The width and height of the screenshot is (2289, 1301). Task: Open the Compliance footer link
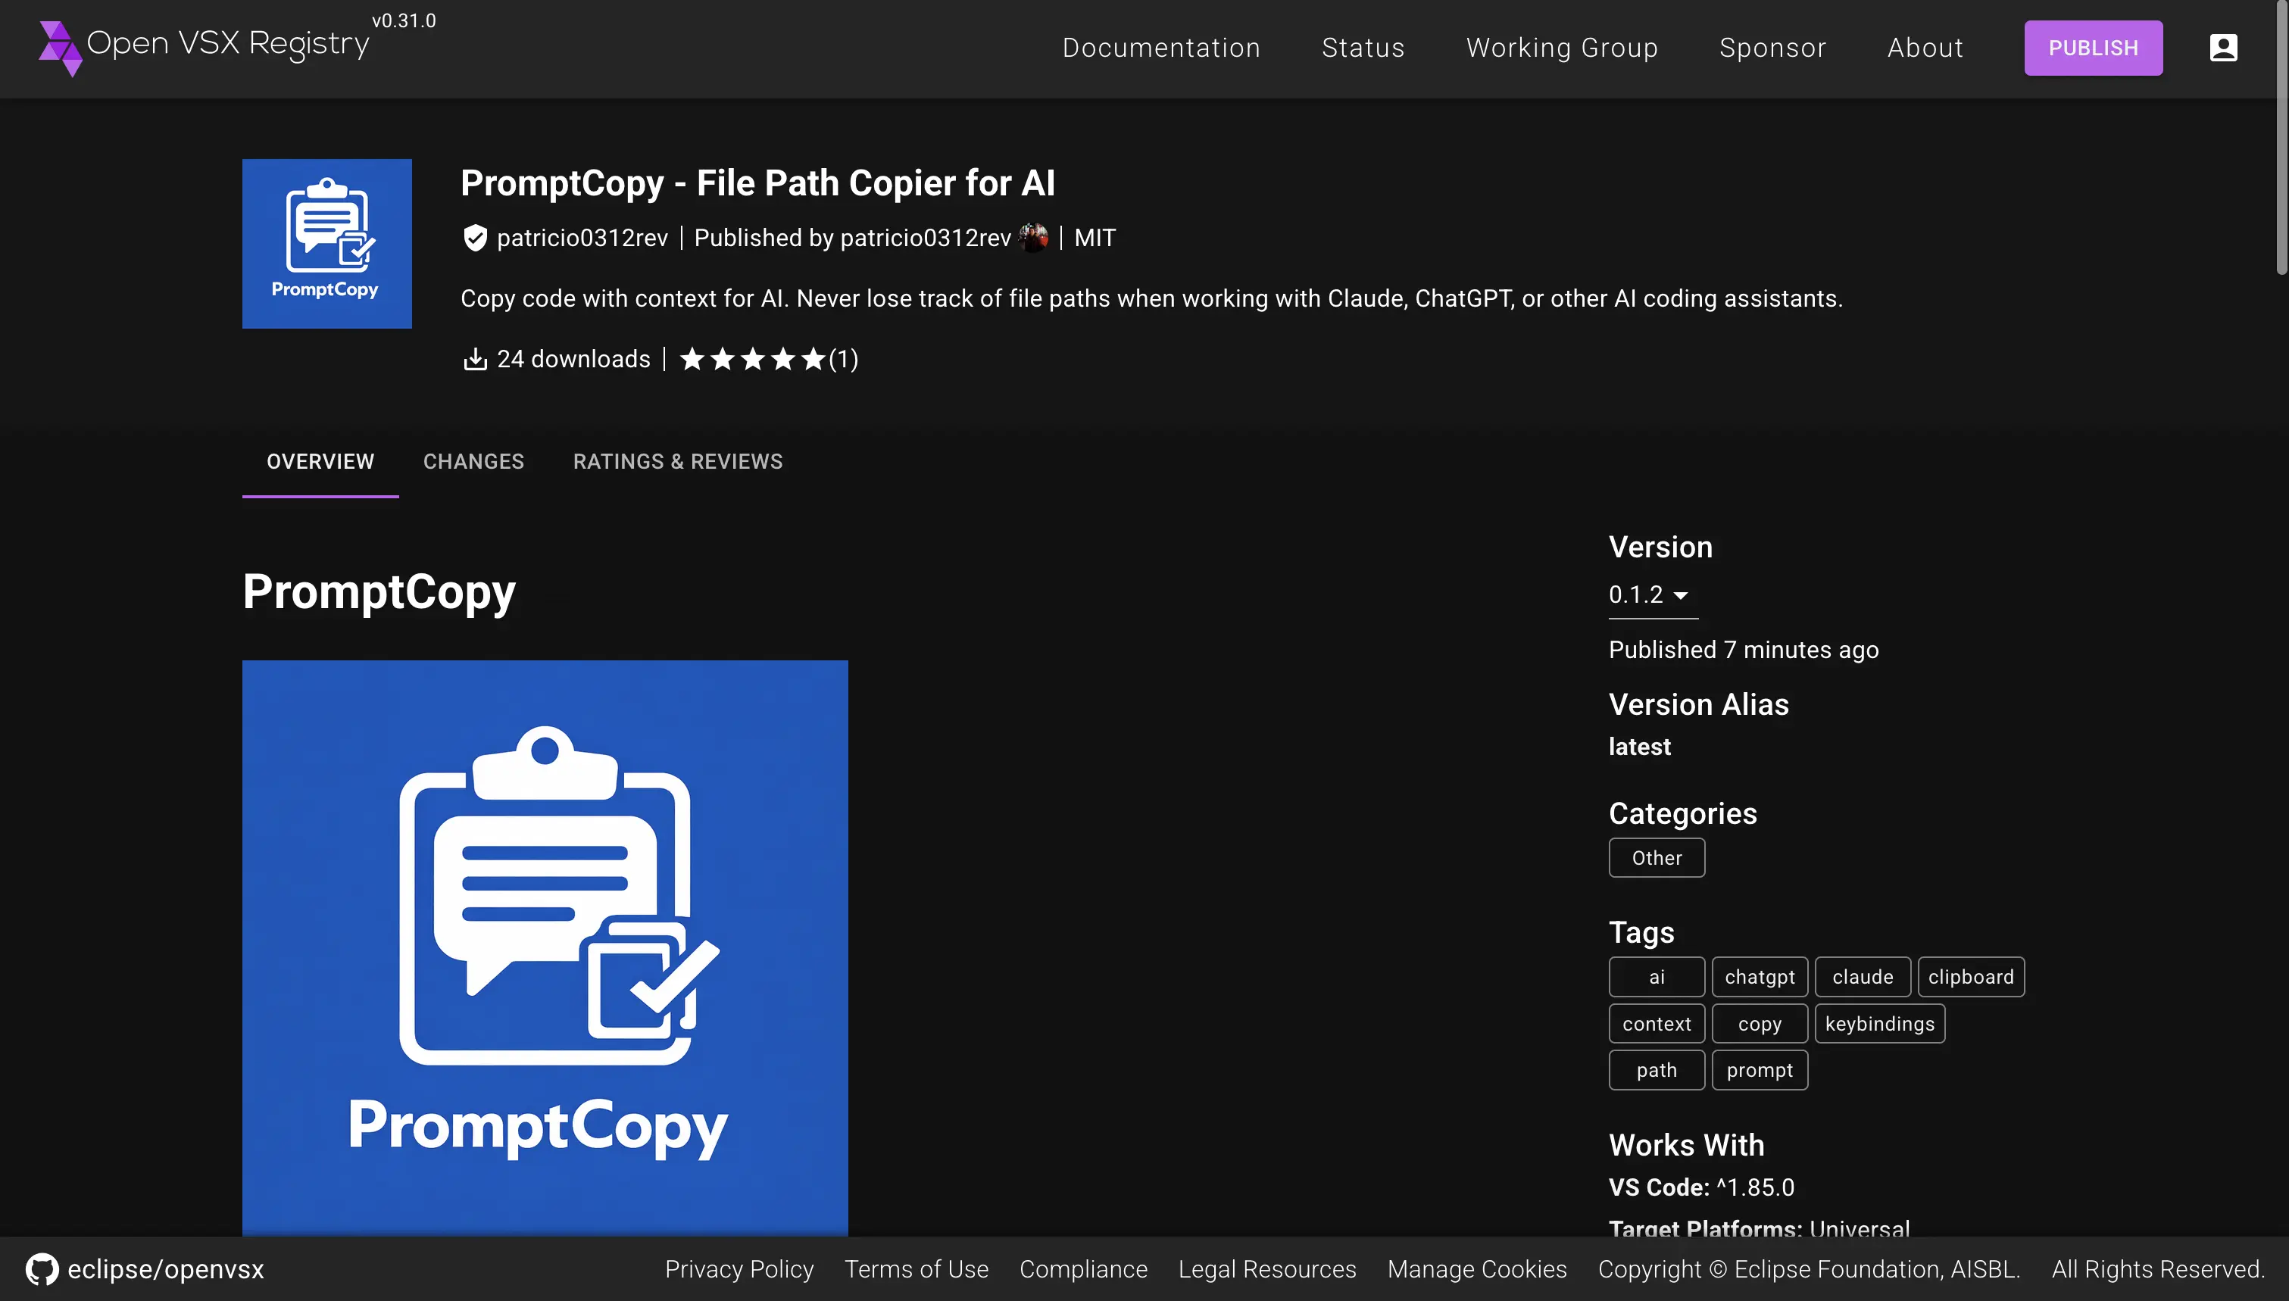click(1083, 1269)
